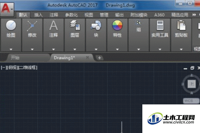Switch to the 视图 ribbon tab
200x133 pixels.
tap(89, 15)
